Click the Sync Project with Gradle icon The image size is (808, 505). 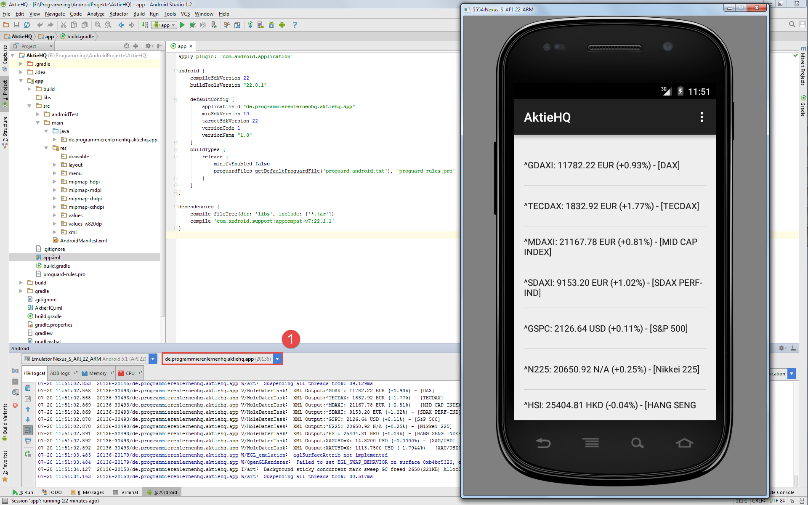coord(250,25)
